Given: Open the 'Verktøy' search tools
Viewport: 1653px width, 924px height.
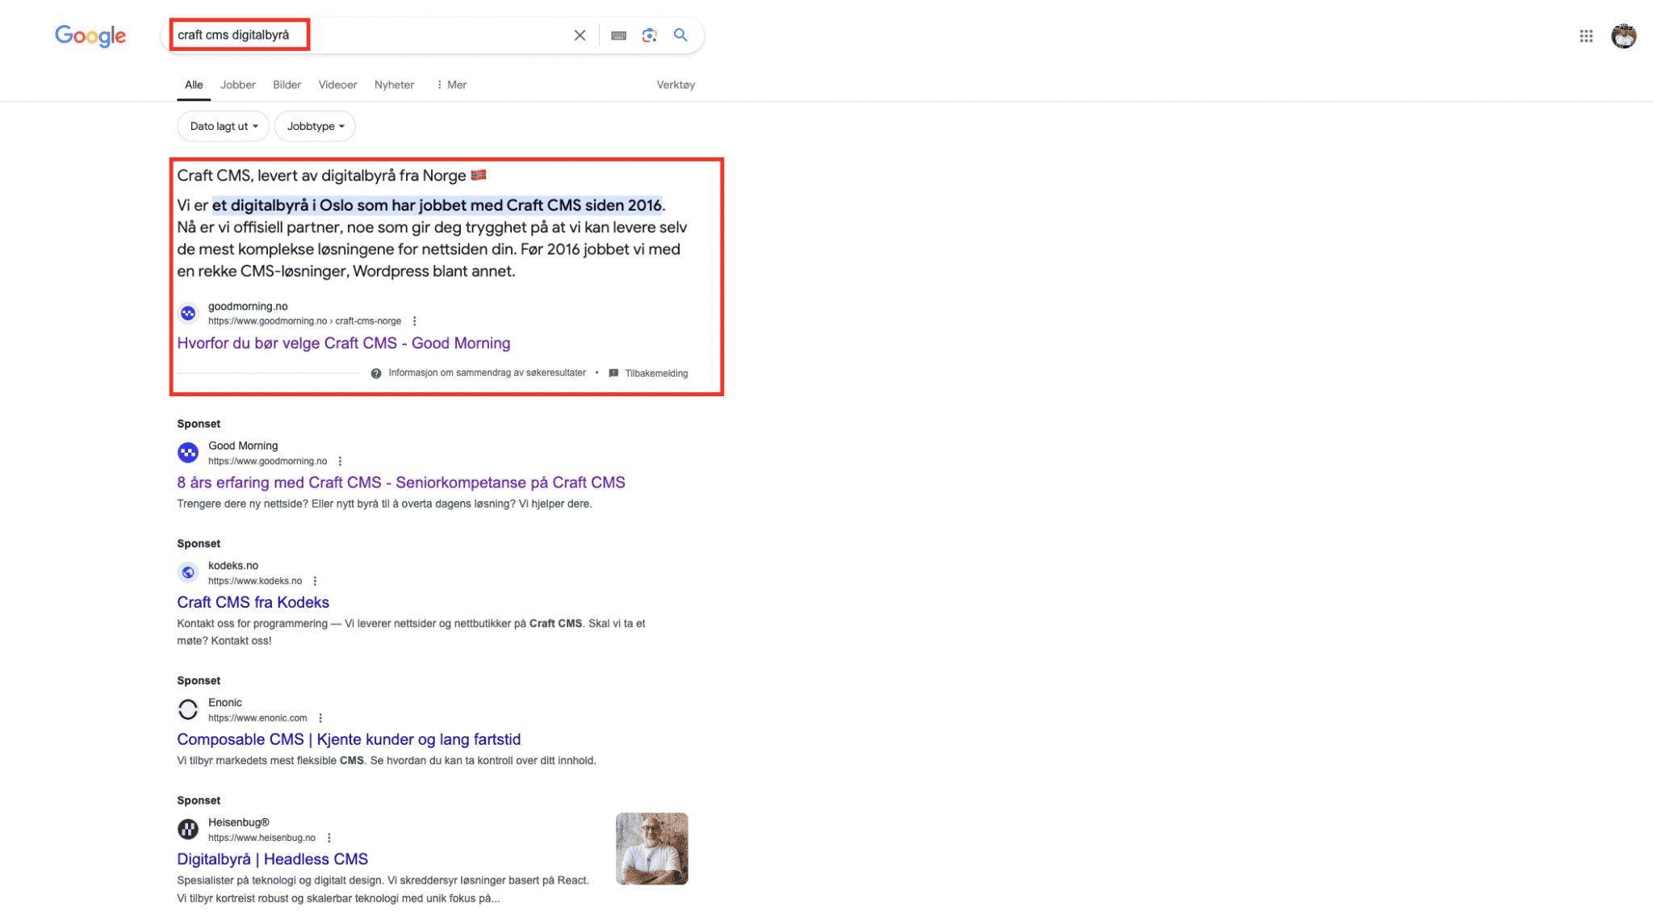Looking at the screenshot, I should coord(676,85).
